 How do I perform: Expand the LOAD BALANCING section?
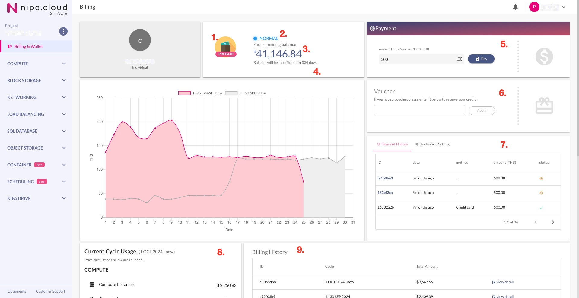click(36, 114)
